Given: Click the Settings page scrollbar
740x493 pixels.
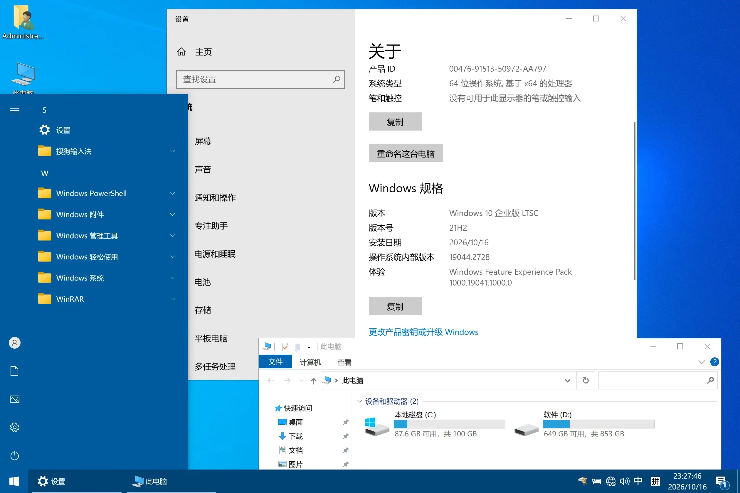Looking at the screenshot, I should point(635,201).
